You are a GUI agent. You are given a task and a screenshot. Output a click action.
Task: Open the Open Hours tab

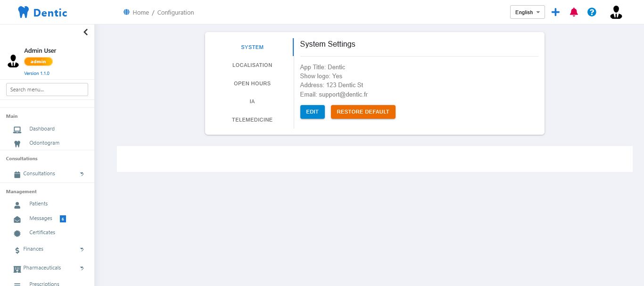252,83
